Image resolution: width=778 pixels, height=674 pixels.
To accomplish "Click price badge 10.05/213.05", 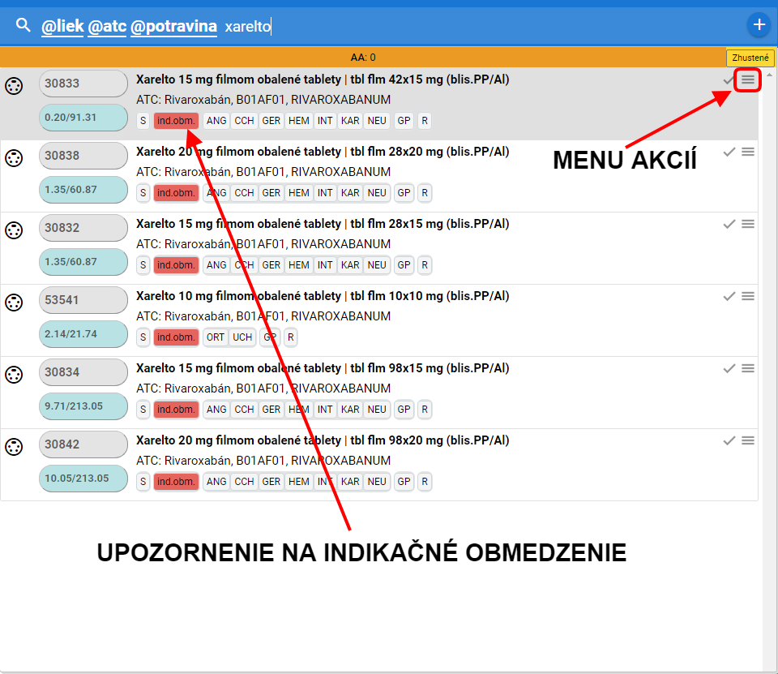I will pyautogui.click(x=83, y=479).
